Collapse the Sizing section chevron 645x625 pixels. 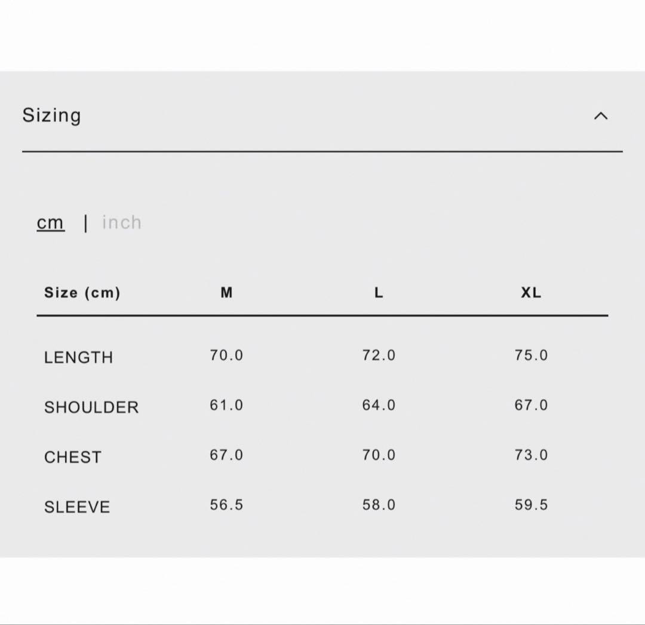(x=600, y=116)
